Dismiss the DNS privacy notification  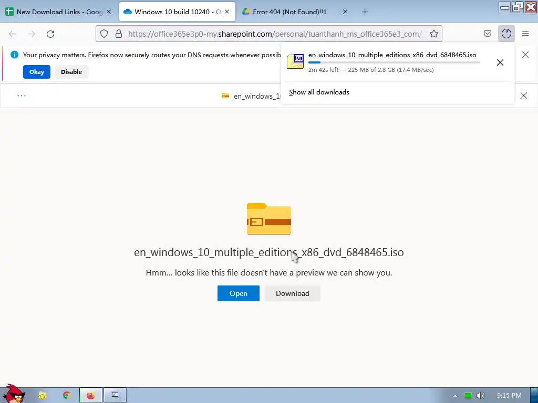pos(525,55)
